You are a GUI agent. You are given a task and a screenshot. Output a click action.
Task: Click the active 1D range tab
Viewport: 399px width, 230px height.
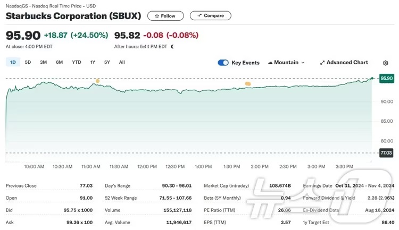point(13,62)
